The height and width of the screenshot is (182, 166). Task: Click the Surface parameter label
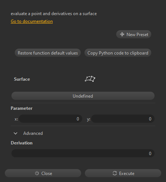tap(22, 79)
